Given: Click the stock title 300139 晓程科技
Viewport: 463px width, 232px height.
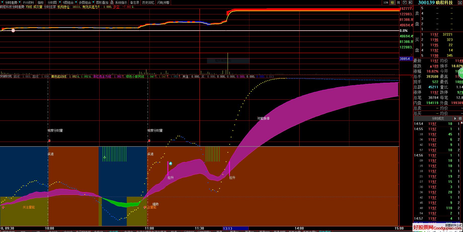Looking at the screenshot, I should point(435,3).
